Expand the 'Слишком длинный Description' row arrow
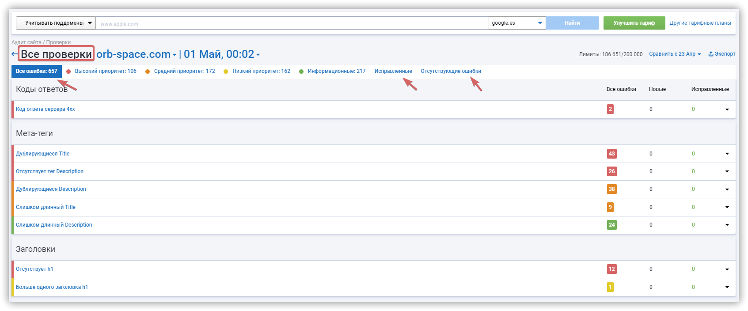Viewport: 748px width, 311px height. 727,225
